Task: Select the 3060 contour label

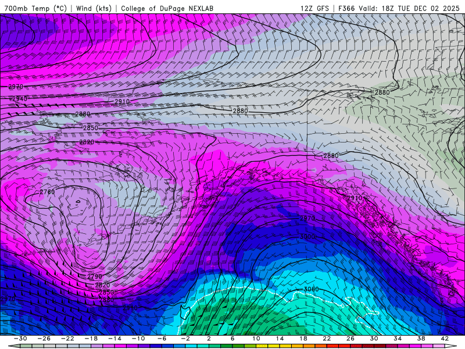Action: pos(312,289)
